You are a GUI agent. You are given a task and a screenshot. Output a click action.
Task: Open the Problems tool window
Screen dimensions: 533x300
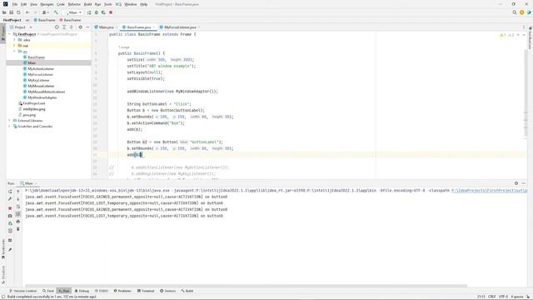(122, 291)
